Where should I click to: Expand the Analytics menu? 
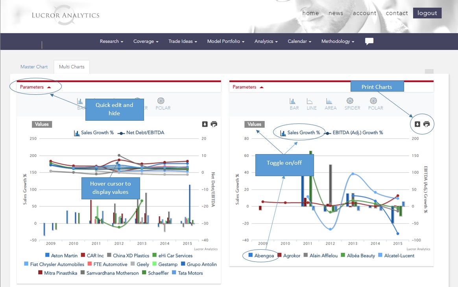pyautogui.click(x=266, y=41)
